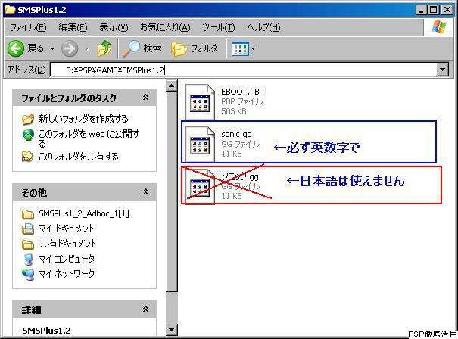The image size is (458, 339).
Task: Close the SMSPlus1.2 window
Action: (447, 10)
